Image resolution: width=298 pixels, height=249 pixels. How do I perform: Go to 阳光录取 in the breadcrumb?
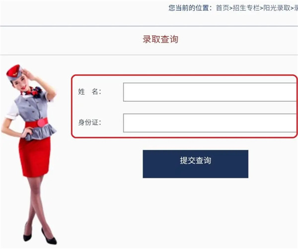point(277,8)
